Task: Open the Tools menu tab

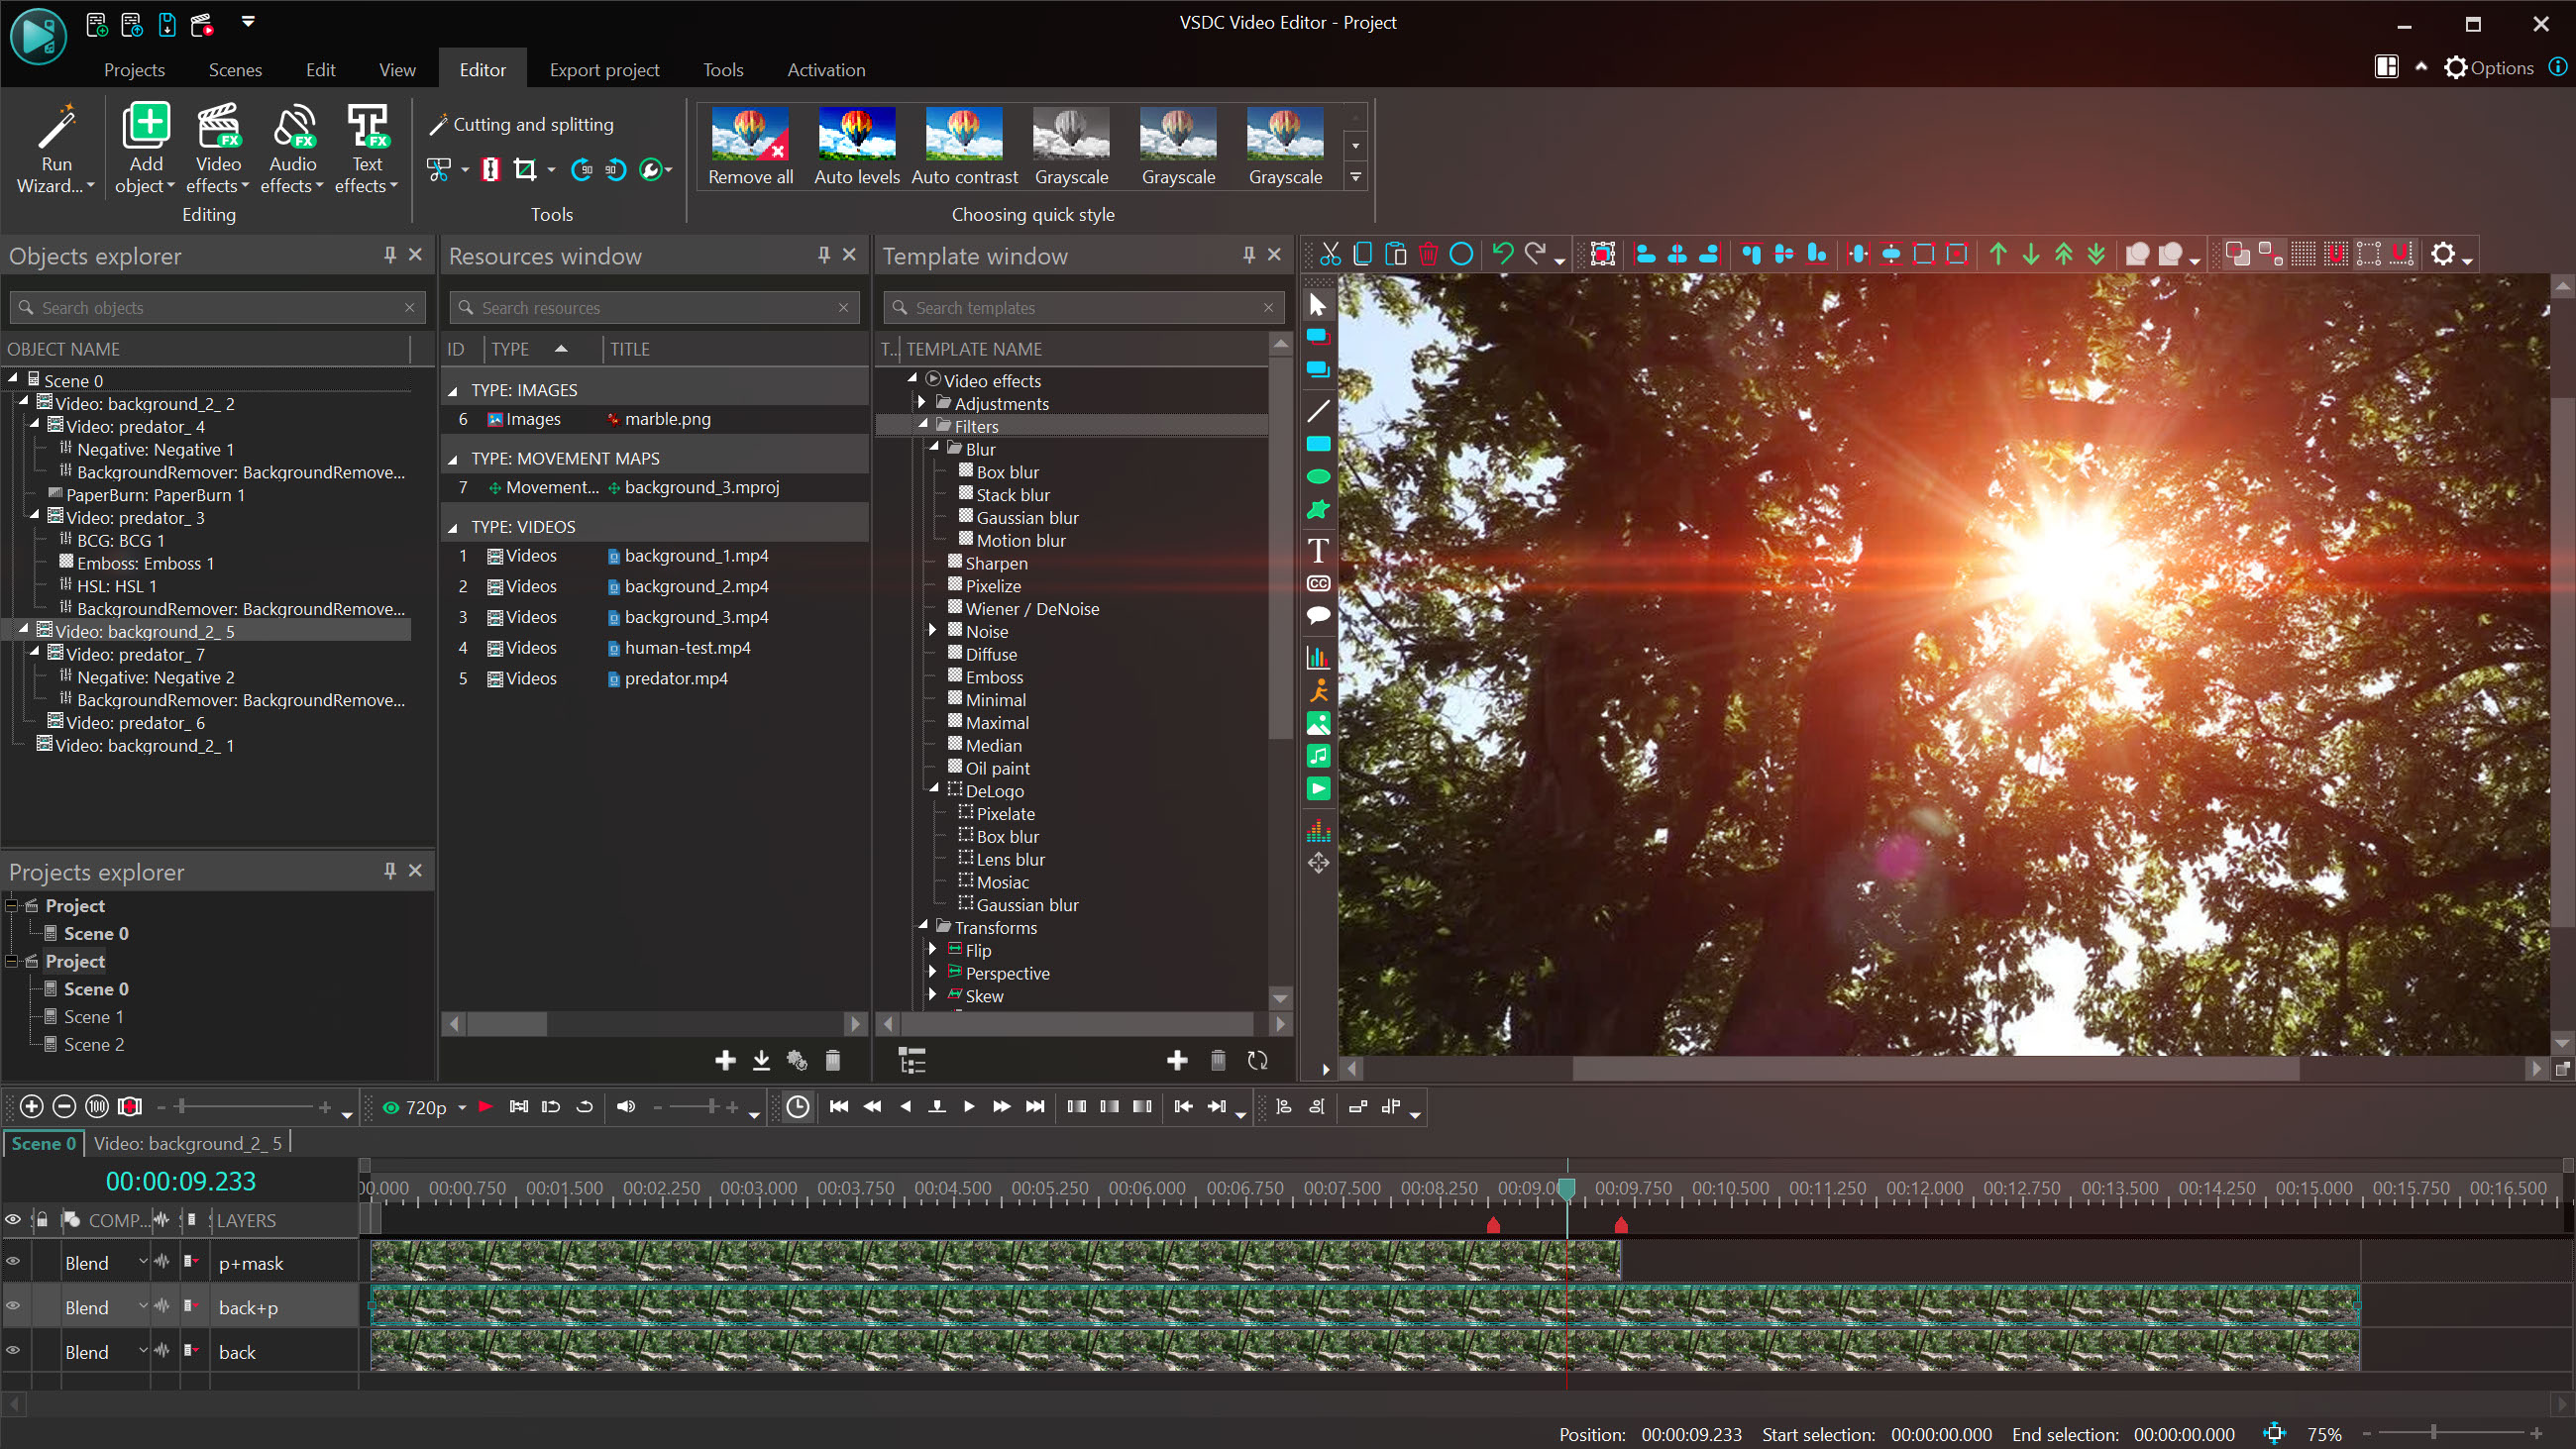Action: coord(722,69)
